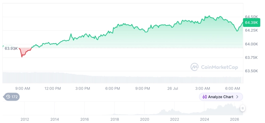Click the volume bars below the chart
Image resolution: width=265 pixels, height=123 pixels.
tap(123, 78)
